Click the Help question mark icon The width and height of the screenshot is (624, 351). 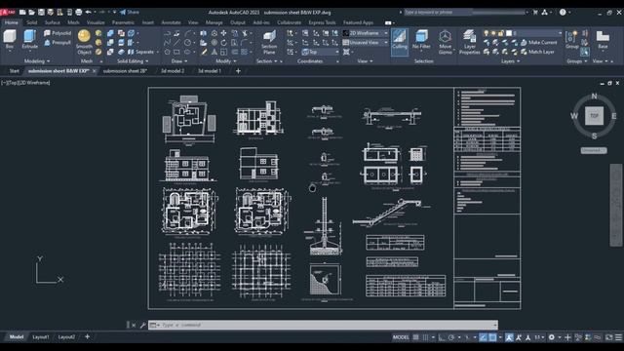point(563,13)
